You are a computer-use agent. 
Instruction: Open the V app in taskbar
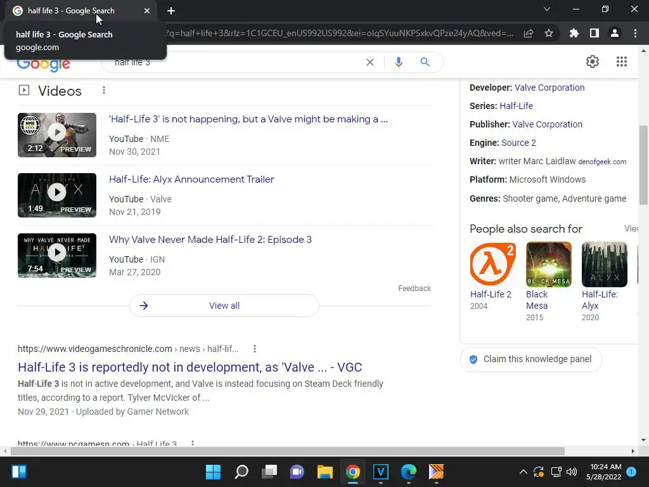[x=381, y=472]
